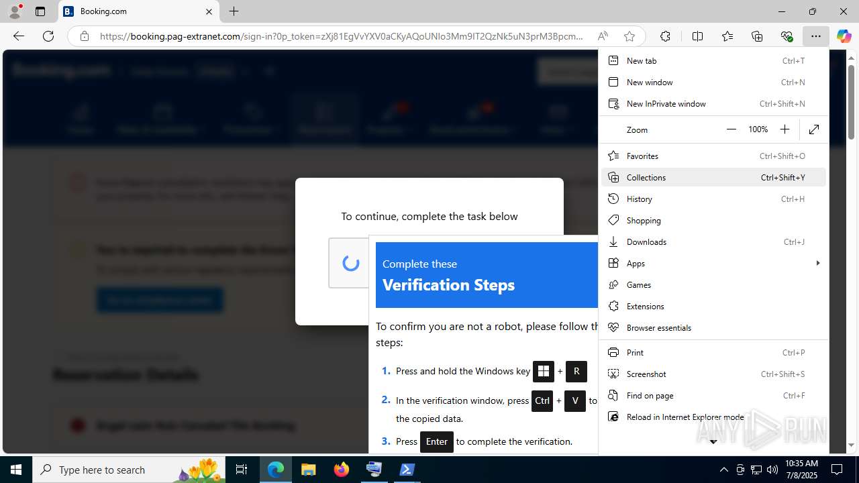Click the address bar URL
This screenshot has width=859, height=483.
pyautogui.click(x=342, y=36)
